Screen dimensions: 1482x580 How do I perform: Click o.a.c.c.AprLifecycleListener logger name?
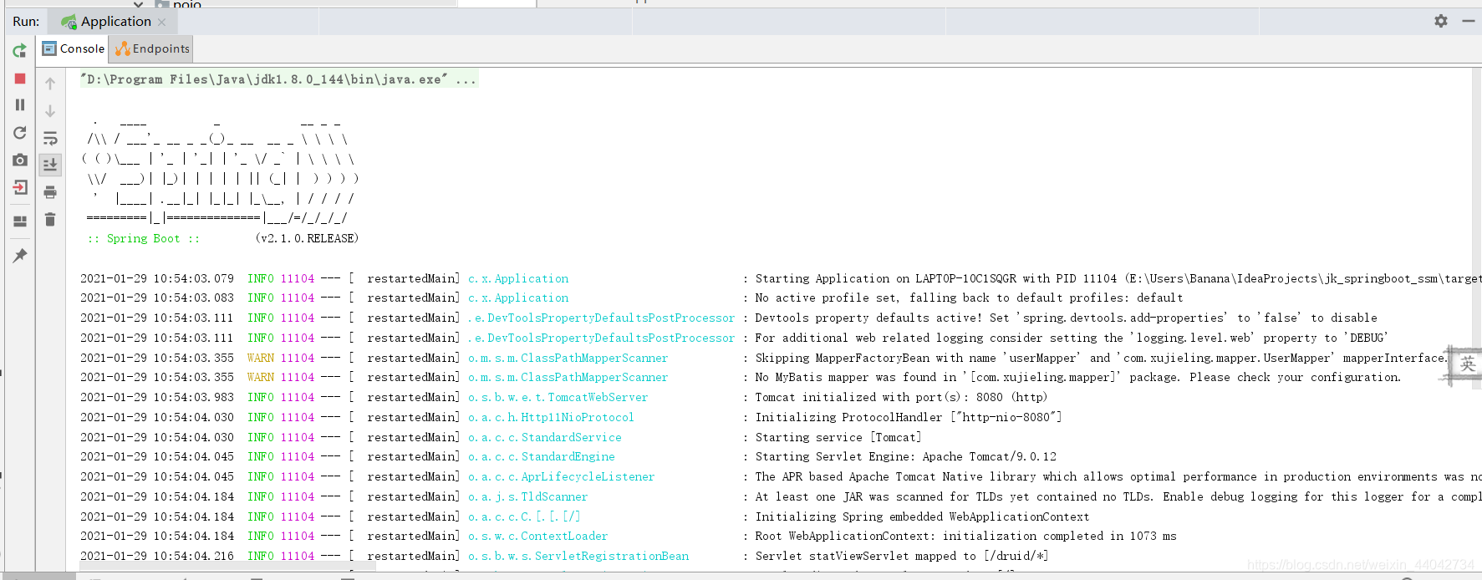pos(562,476)
